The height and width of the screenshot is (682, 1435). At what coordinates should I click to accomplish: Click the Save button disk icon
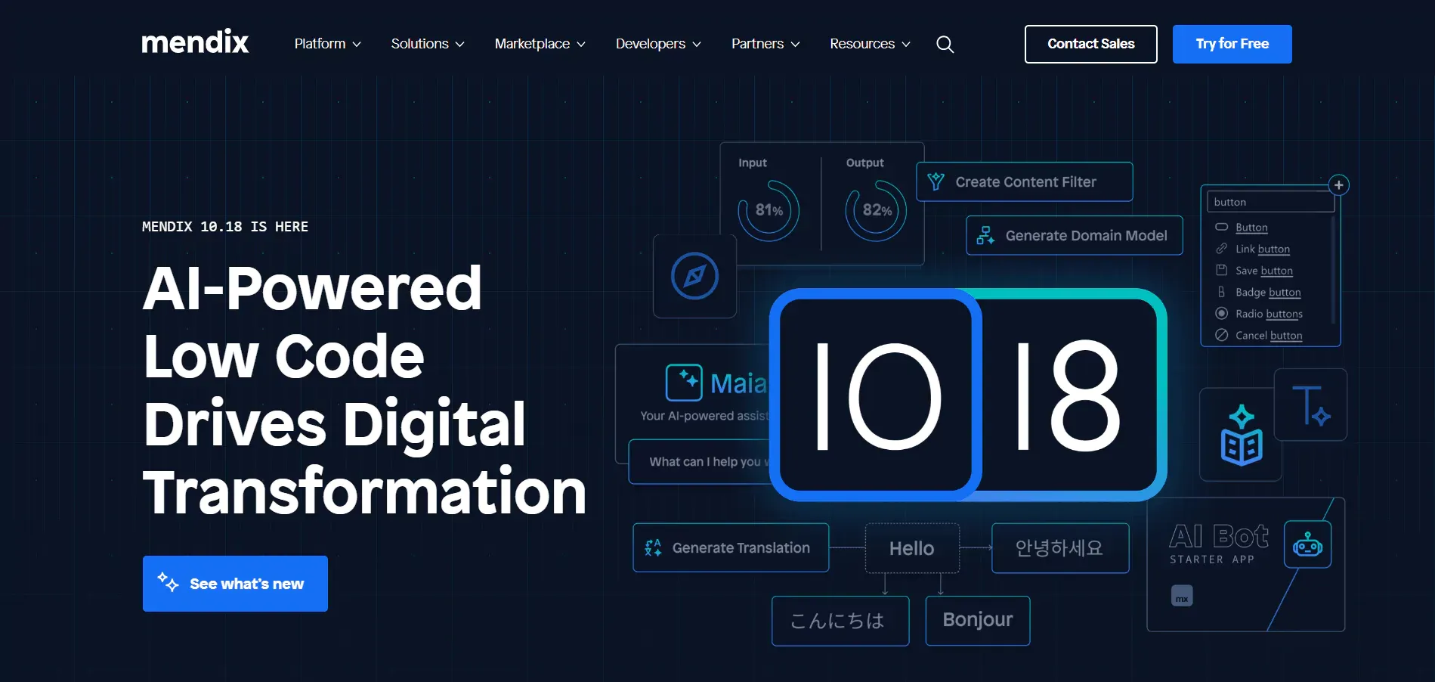(x=1221, y=270)
